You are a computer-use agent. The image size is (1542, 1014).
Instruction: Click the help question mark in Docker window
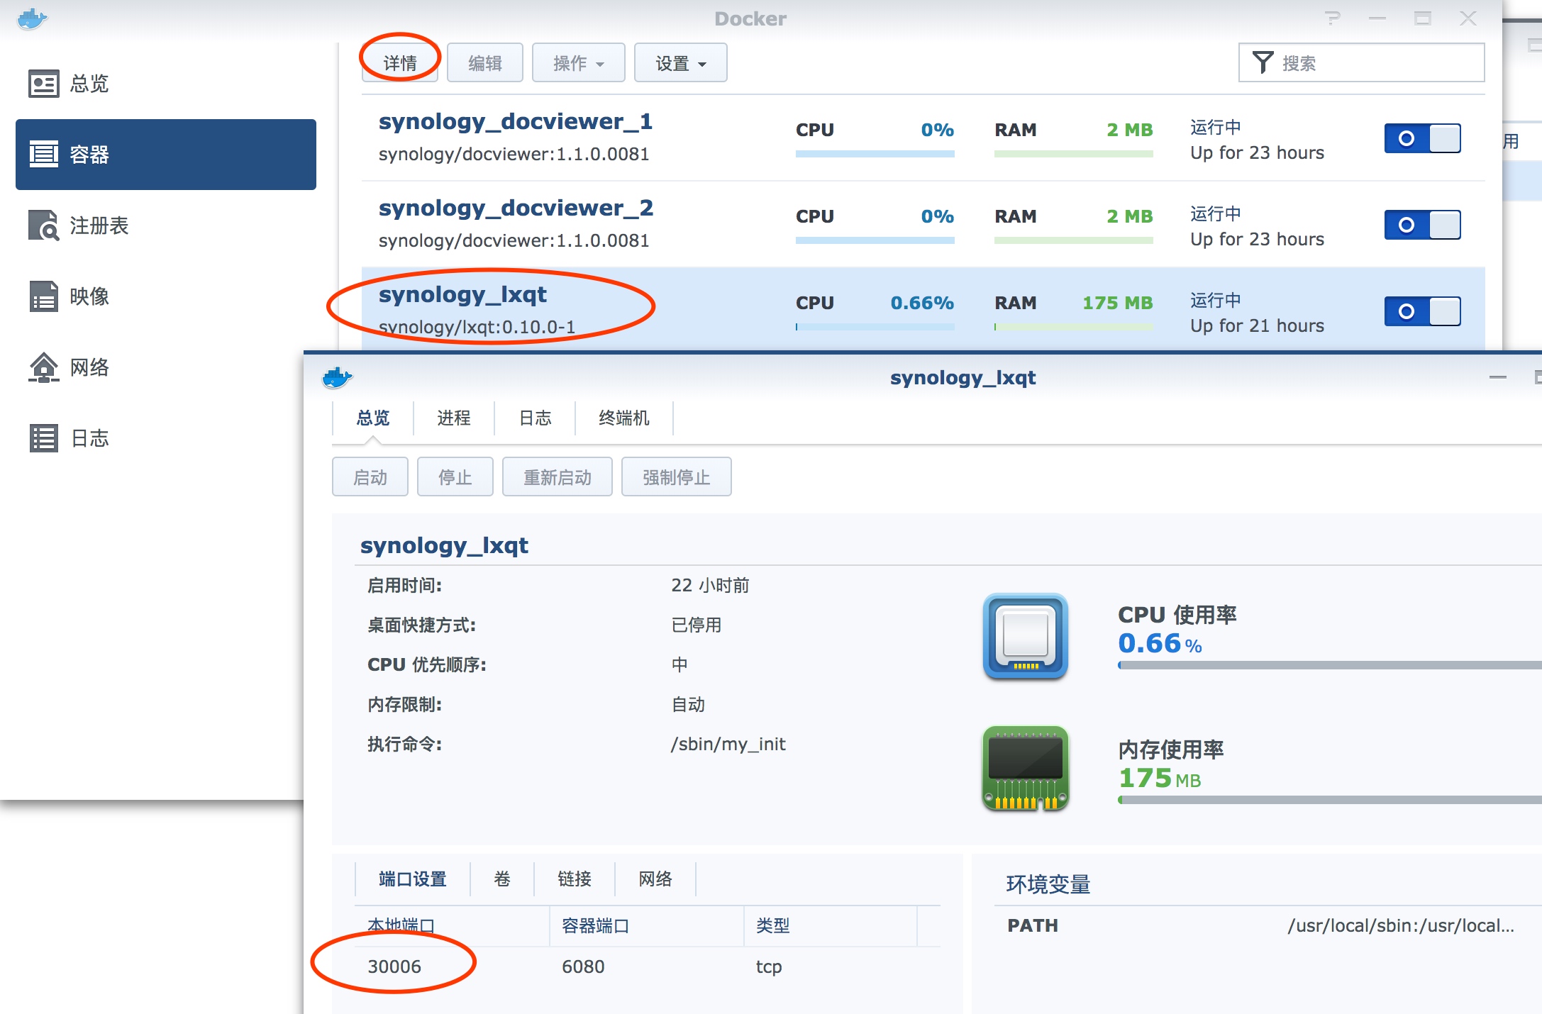coord(1333,18)
